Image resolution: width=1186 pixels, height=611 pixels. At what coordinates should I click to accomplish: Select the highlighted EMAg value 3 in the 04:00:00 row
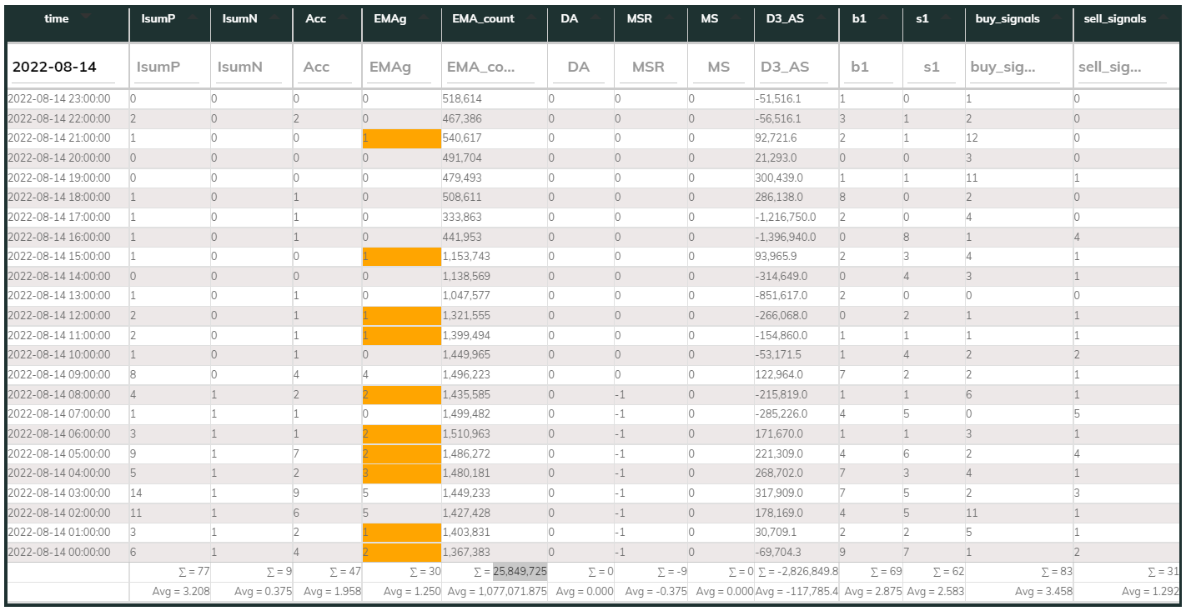[402, 473]
